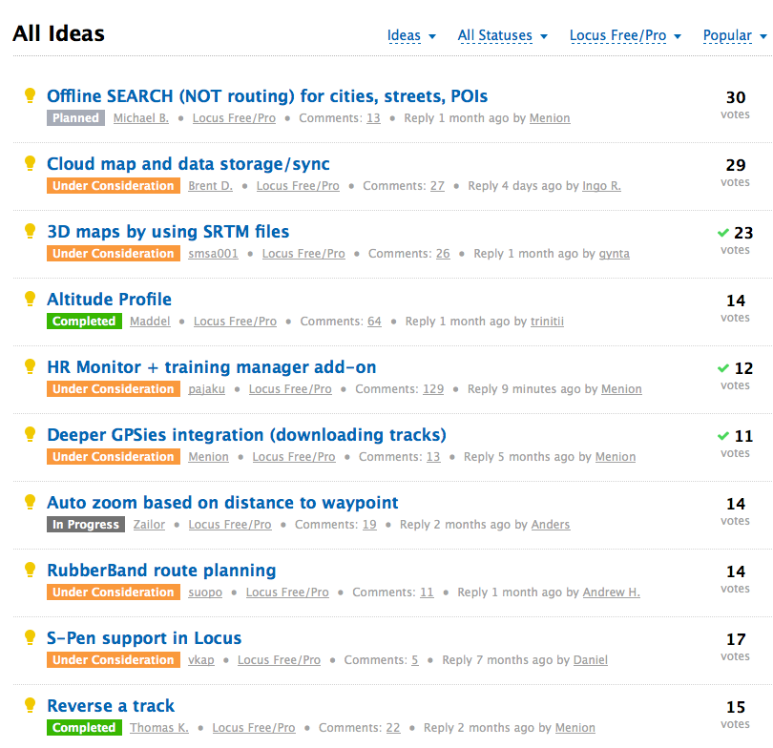The width and height of the screenshot is (773, 748).
Task: Click the lightbulb icon beside RubberBand route planning
Action: (x=30, y=570)
